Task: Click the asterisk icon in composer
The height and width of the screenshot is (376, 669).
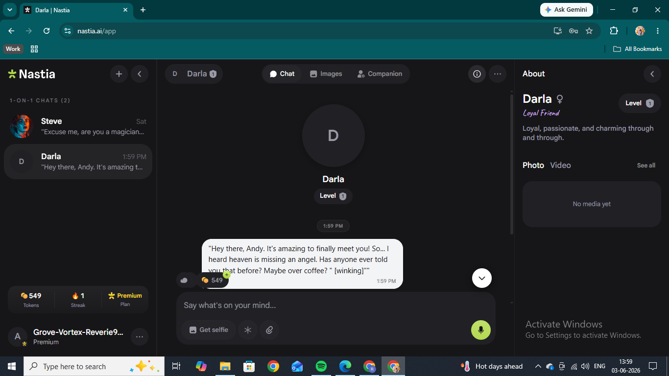Action: (248, 330)
